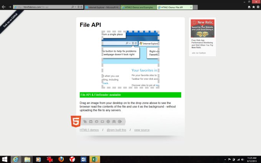Viewport: 261px width, 163px height.
Task: Click the HTML5 Multimedia class icon
Action: 102,122
